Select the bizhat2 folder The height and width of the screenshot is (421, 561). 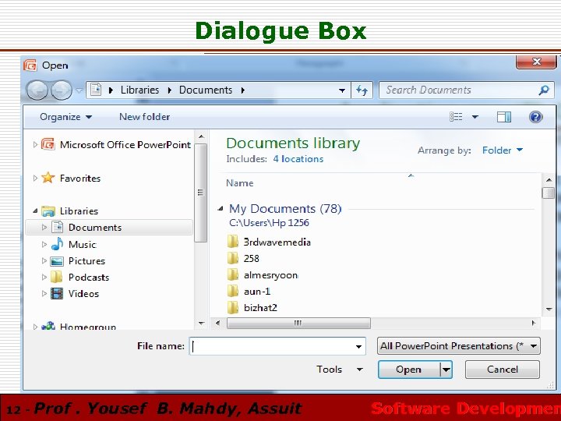tap(260, 308)
